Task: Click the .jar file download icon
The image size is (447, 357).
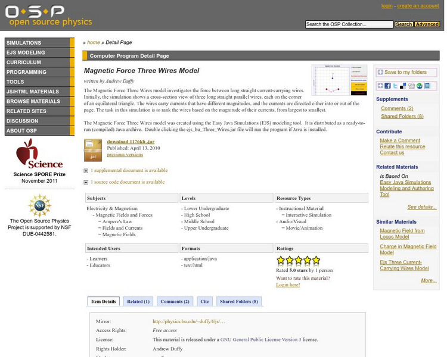Action: [93, 151]
